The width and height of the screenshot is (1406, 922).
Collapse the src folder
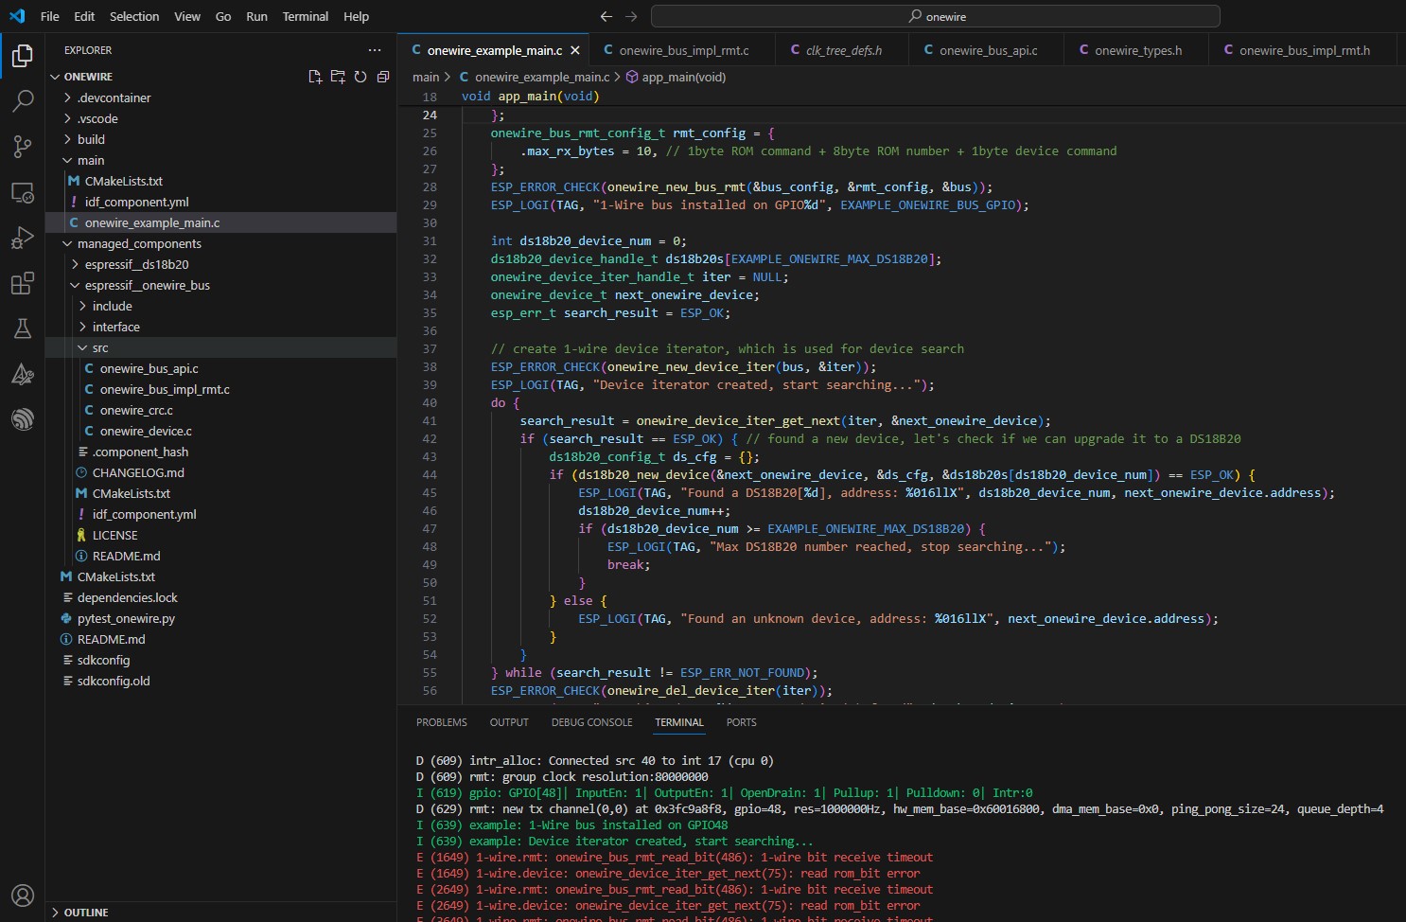(221, 347)
